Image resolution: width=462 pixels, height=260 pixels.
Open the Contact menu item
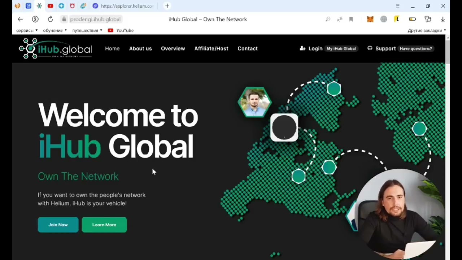coord(248,48)
